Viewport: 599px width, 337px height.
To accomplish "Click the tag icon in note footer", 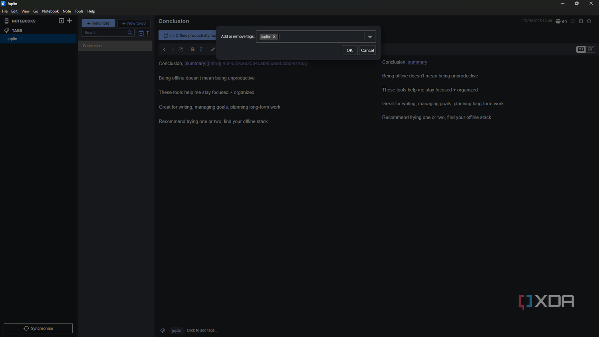I will click(x=163, y=331).
